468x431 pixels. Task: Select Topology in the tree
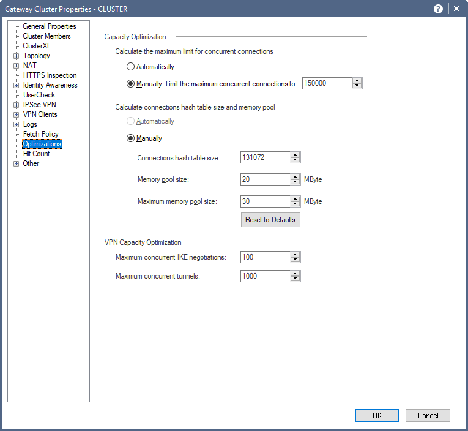(37, 56)
